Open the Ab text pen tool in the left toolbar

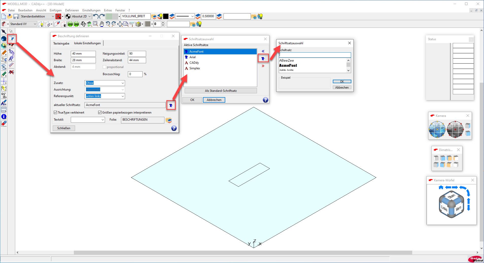(x=4, y=103)
